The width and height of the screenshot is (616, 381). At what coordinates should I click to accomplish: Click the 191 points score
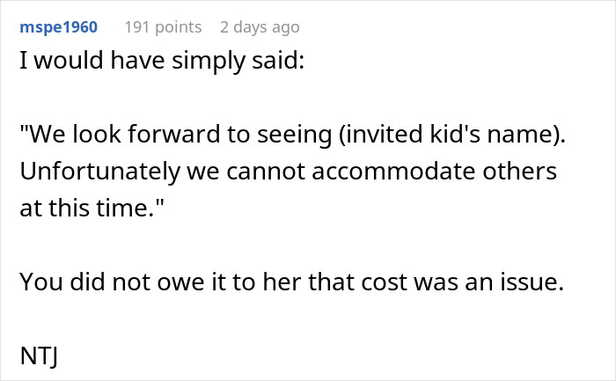coord(163,27)
